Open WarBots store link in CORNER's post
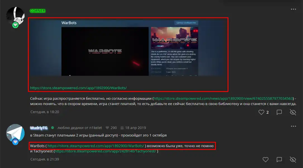The image size is (303, 168). tap(78, 88)
